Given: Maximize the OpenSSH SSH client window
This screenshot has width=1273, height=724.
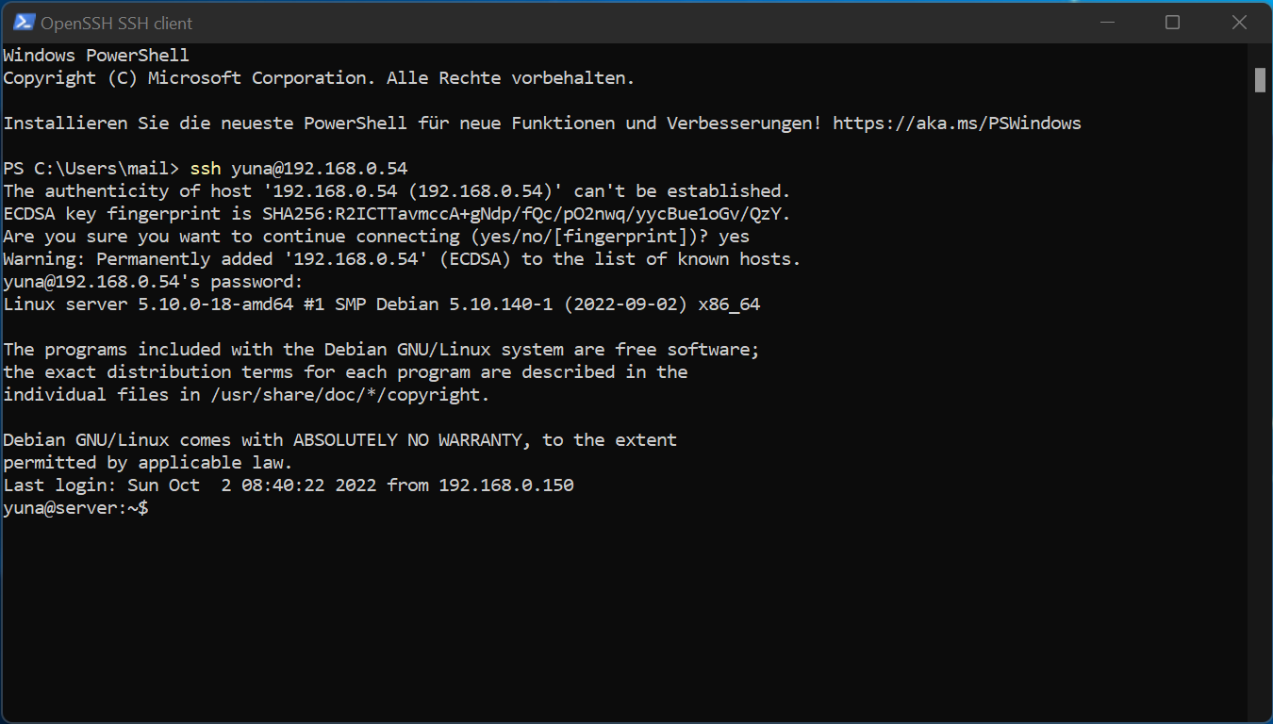Looking at the screenshot, I should [1172, 23].
